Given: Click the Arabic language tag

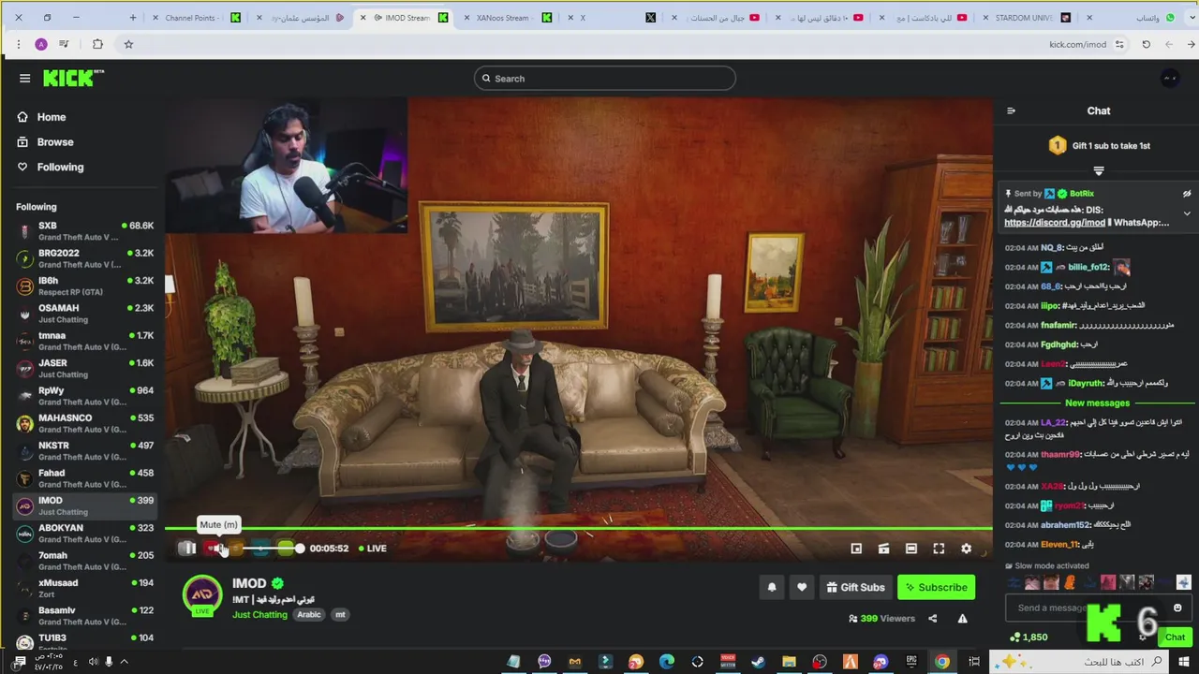Looking at the screenshot, I should [309, 615].
